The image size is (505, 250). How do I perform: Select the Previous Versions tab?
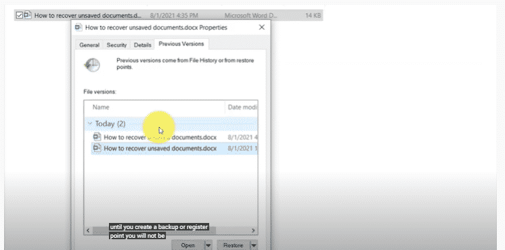pyautogui.click(x=181, y=44)
